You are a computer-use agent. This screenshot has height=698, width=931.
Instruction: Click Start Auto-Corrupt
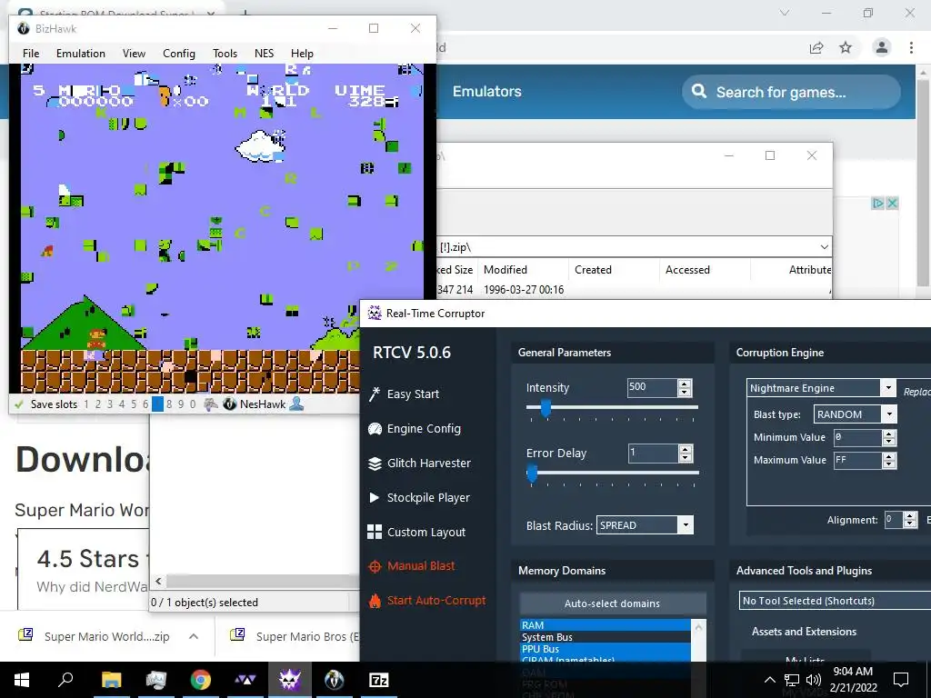click(x=427, y=601)
